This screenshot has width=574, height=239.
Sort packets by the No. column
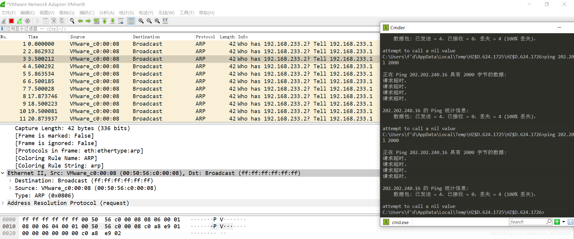(13, 37)
